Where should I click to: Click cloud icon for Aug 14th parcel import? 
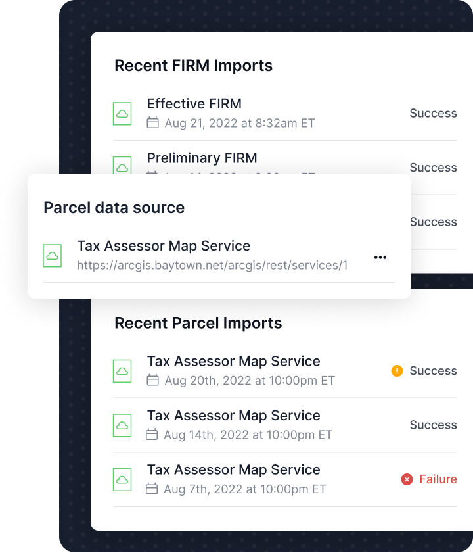tap(122, 425)
